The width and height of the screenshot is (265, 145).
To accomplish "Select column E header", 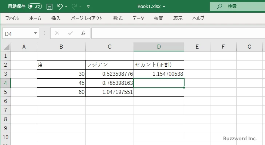I will click(x=197, y=47).
